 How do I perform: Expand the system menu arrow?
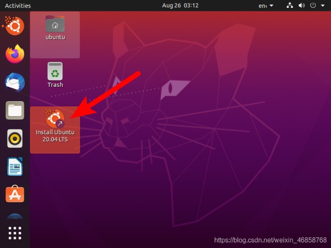pos(323,6)
